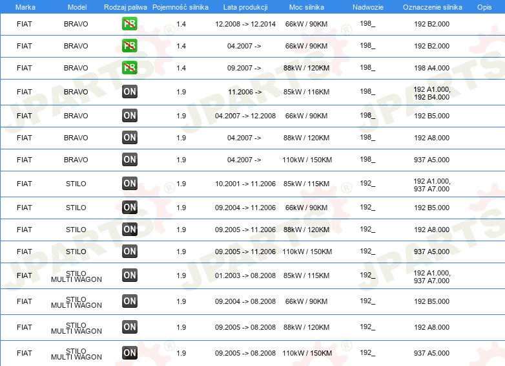
Task: Click the STILO model cell dated 10.2001 -> 11.2006
Action: click(x=76, y=184)
